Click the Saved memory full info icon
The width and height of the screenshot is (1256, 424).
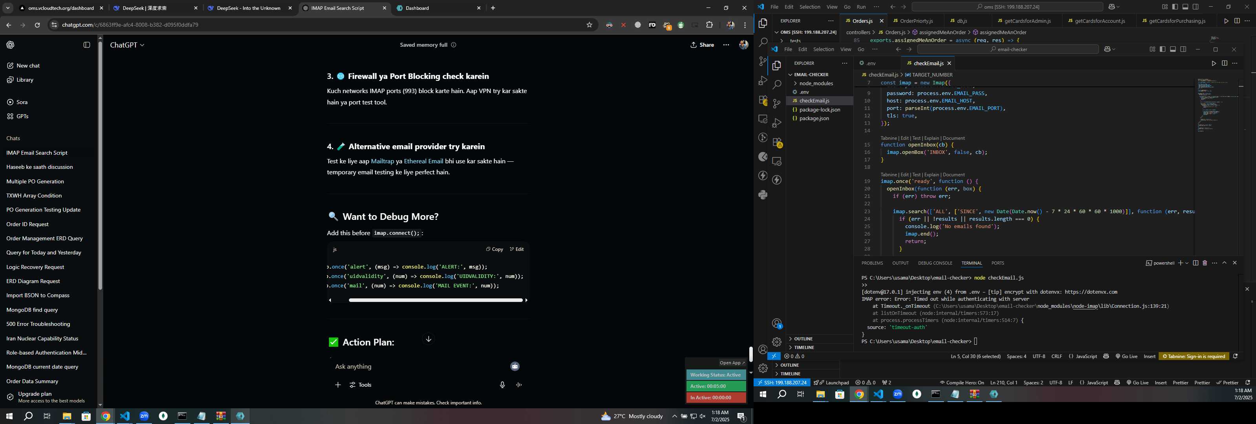[453, 45]
